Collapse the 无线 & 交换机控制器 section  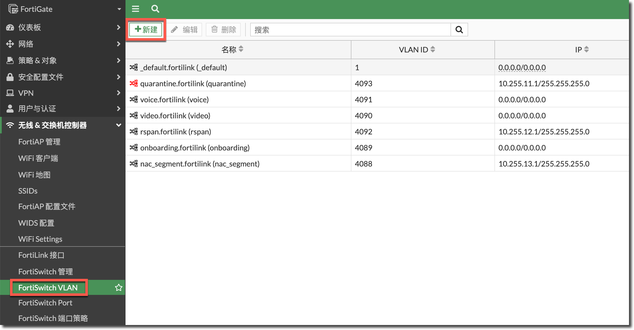click(119, 125)
